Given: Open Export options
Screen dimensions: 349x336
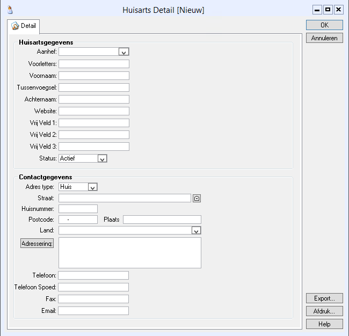Looking at the screenshot, I should (x=324, y=298).
